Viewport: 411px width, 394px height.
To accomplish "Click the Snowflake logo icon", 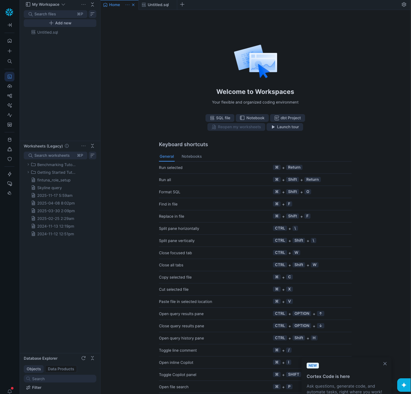I will point(9,12).
